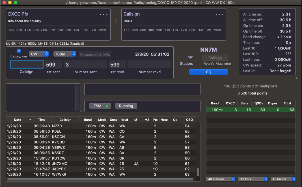
Task: Toggle the Date column sort arrow
Action: (x=30, y=120)
